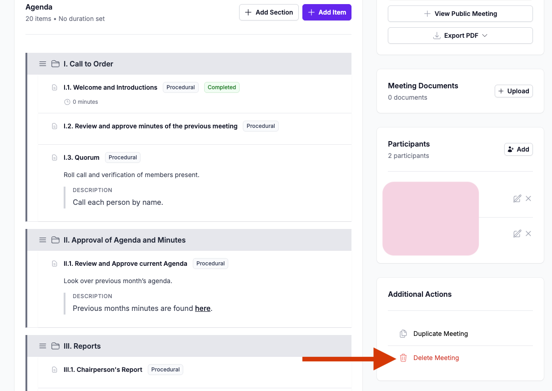Collapse the I. Call to Order section header
The height and width of the screenshot is (391, 552).
tap(189, 64)
